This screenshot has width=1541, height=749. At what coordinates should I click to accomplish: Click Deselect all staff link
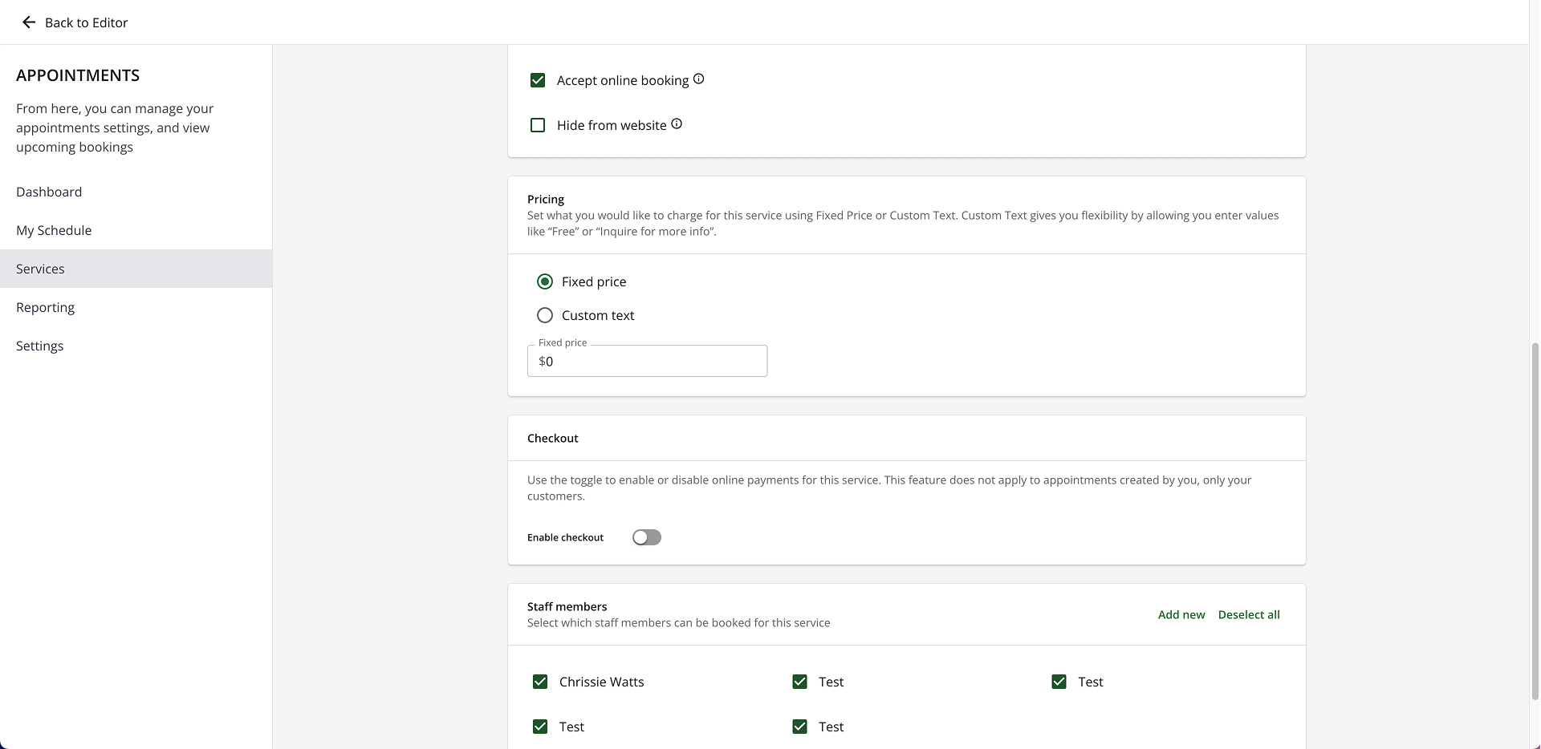pos(1248,614)
